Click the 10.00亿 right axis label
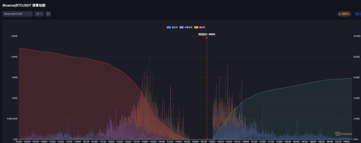 (357, 36)
